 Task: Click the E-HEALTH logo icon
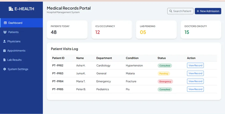tap(11, 9)
